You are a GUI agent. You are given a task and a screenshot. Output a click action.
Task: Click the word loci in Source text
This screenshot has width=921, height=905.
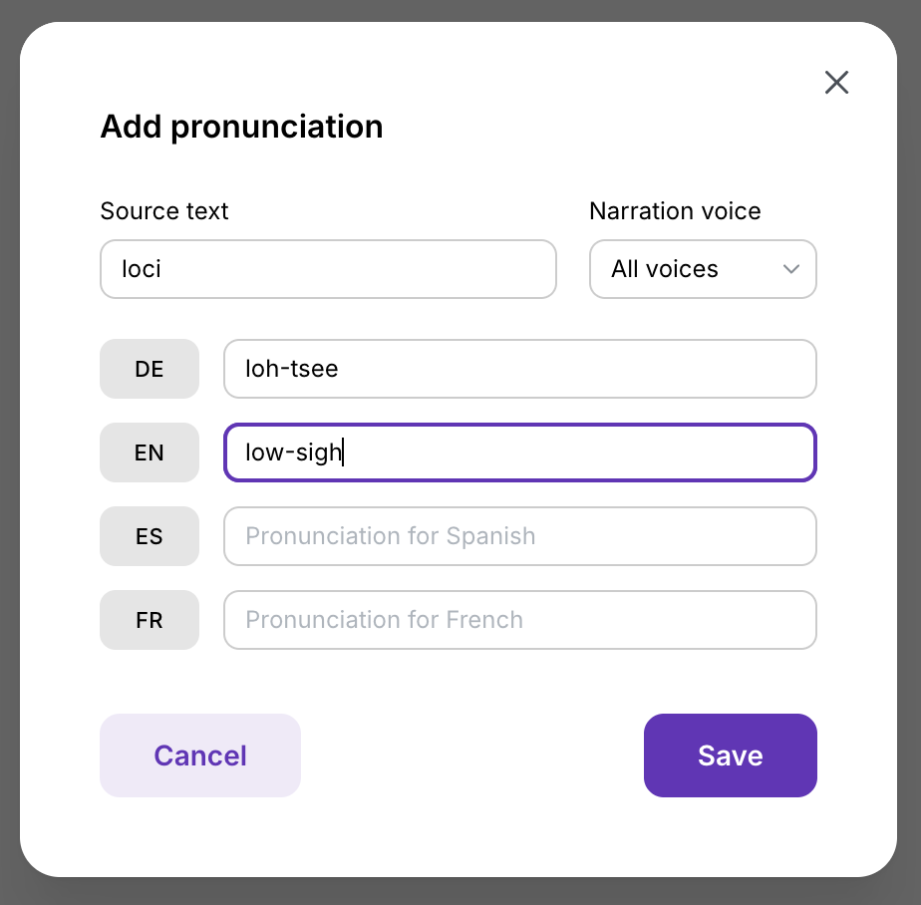click(x=141, y=269)
